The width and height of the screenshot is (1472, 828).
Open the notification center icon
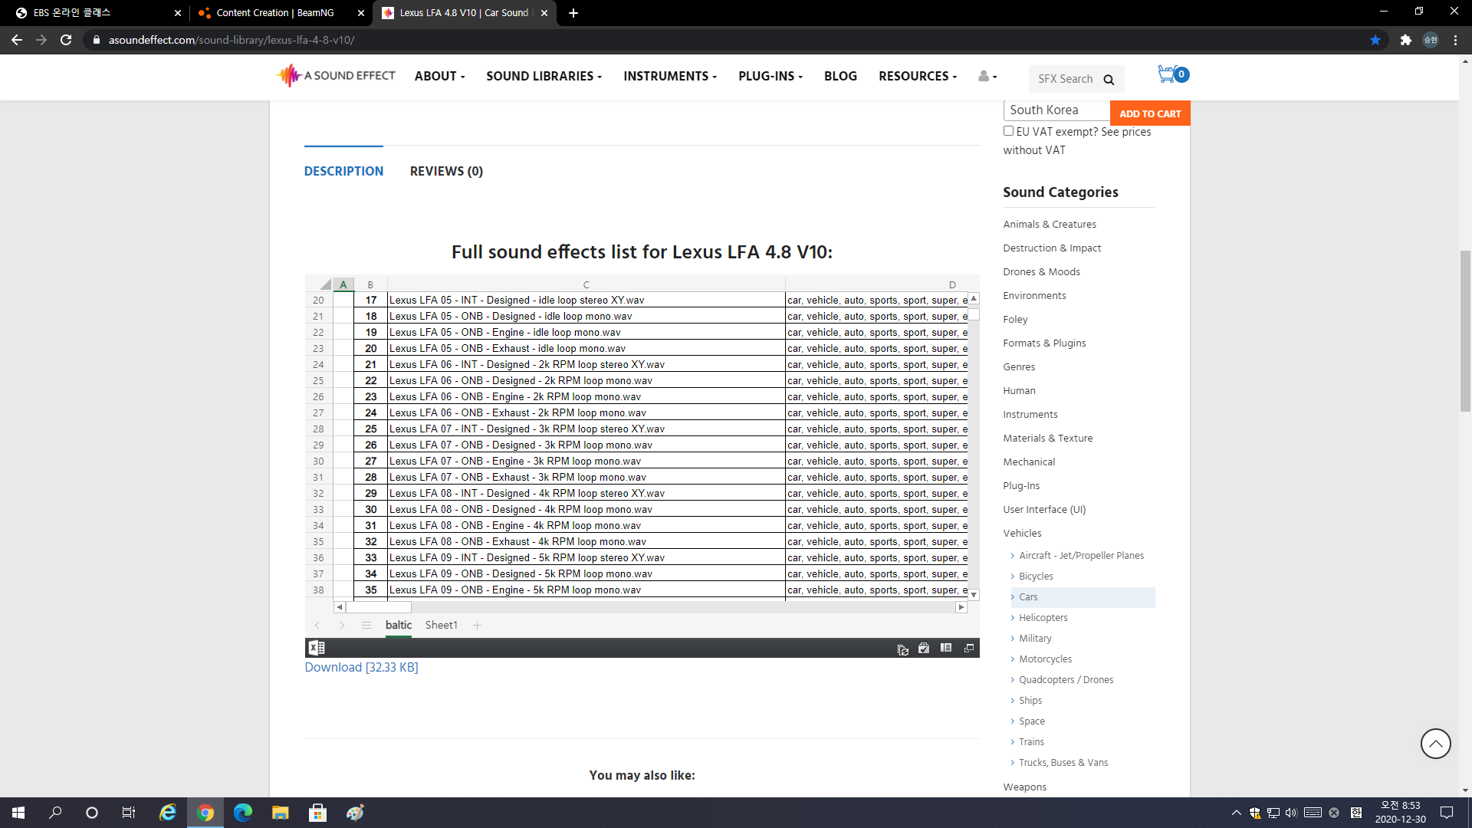(x=1447, y=813)
